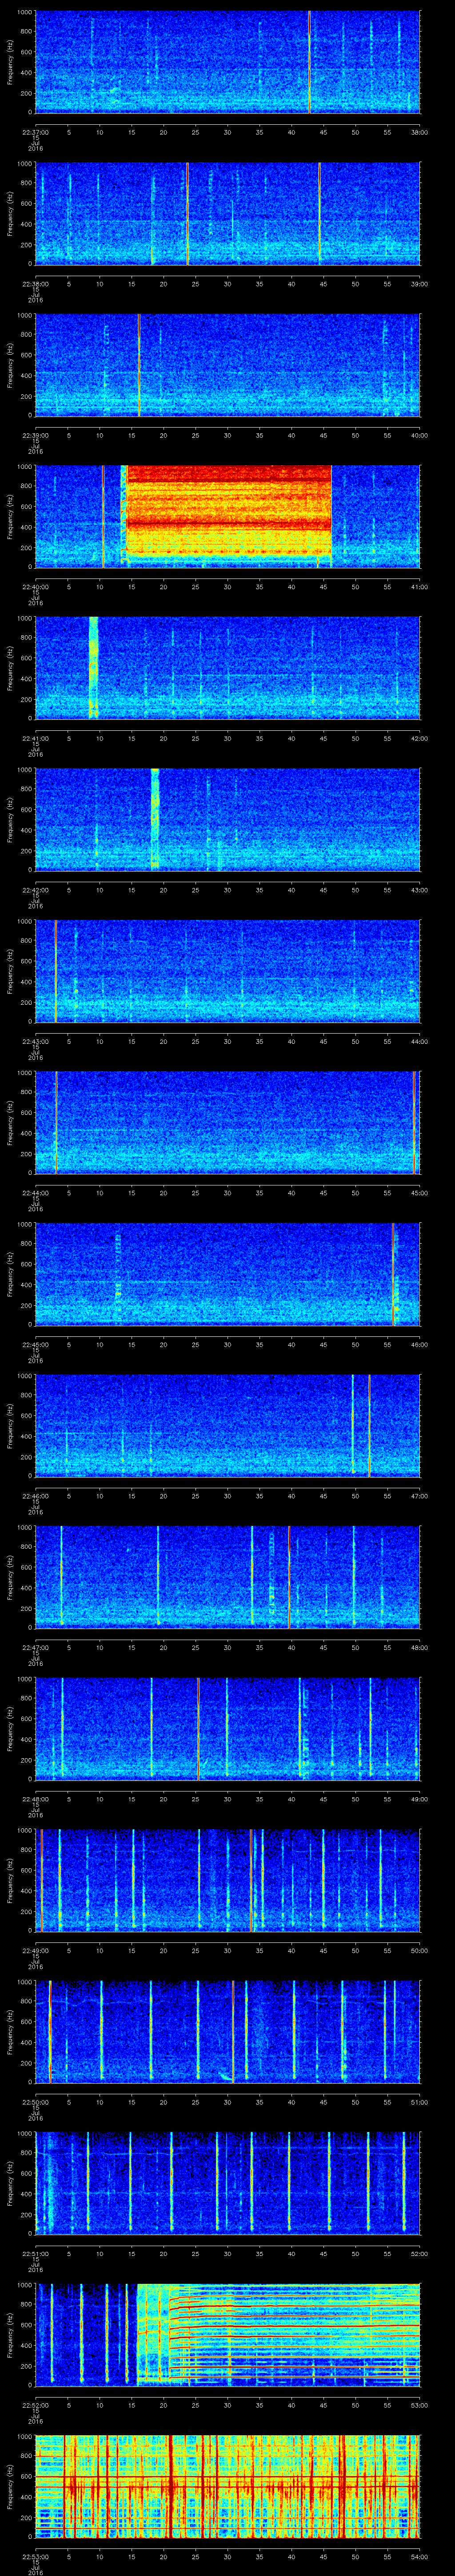Click the '22:48:00' start time label
This screenshot has height=2576, width=455.
(35, 1799)
